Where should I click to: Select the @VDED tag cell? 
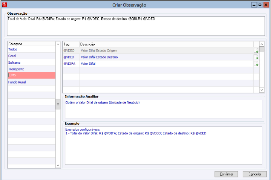tap(71, 57)
